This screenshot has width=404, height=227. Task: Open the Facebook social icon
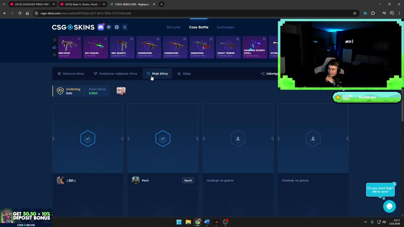[109, 27]
